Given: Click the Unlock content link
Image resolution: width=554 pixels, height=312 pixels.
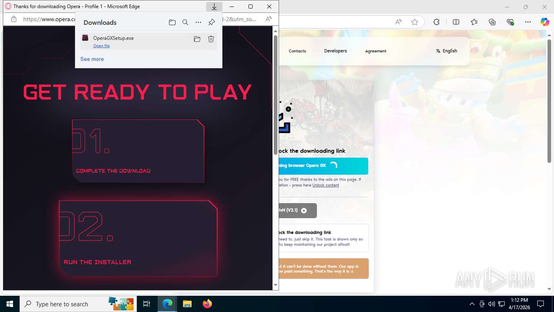Looking at the screenshot, I should [x=325, y=185].
